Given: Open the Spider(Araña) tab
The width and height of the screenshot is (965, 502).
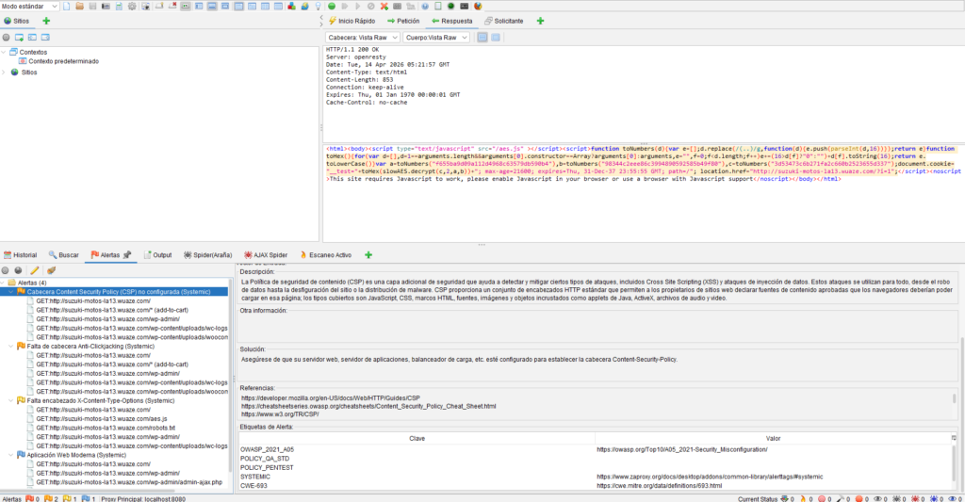Looking at the screenshot, I should [x=208, y=254].
